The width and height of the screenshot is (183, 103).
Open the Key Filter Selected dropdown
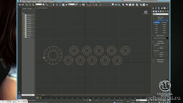pos(141,100)
